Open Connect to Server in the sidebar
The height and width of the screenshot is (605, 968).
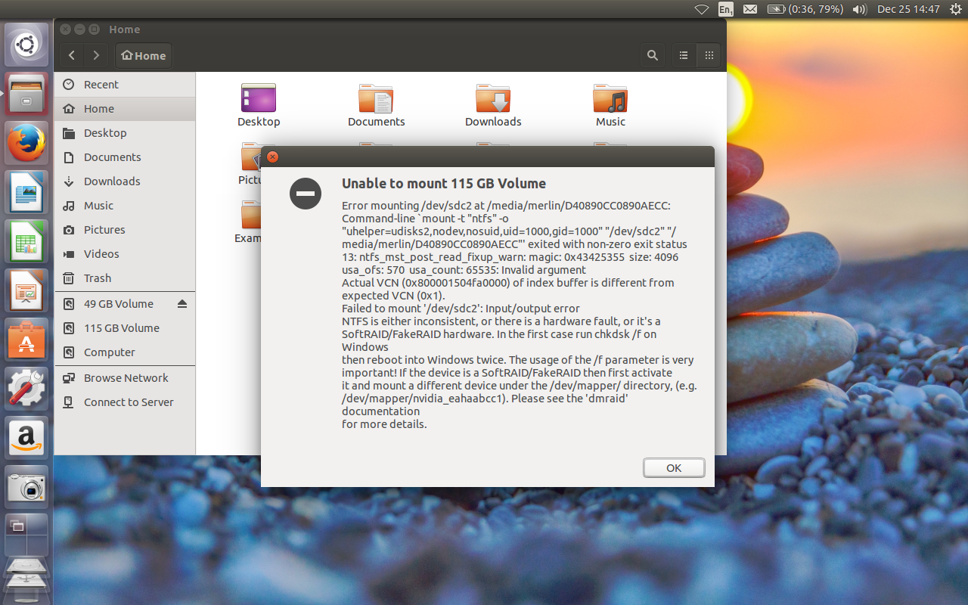click(x=125, y=402)
